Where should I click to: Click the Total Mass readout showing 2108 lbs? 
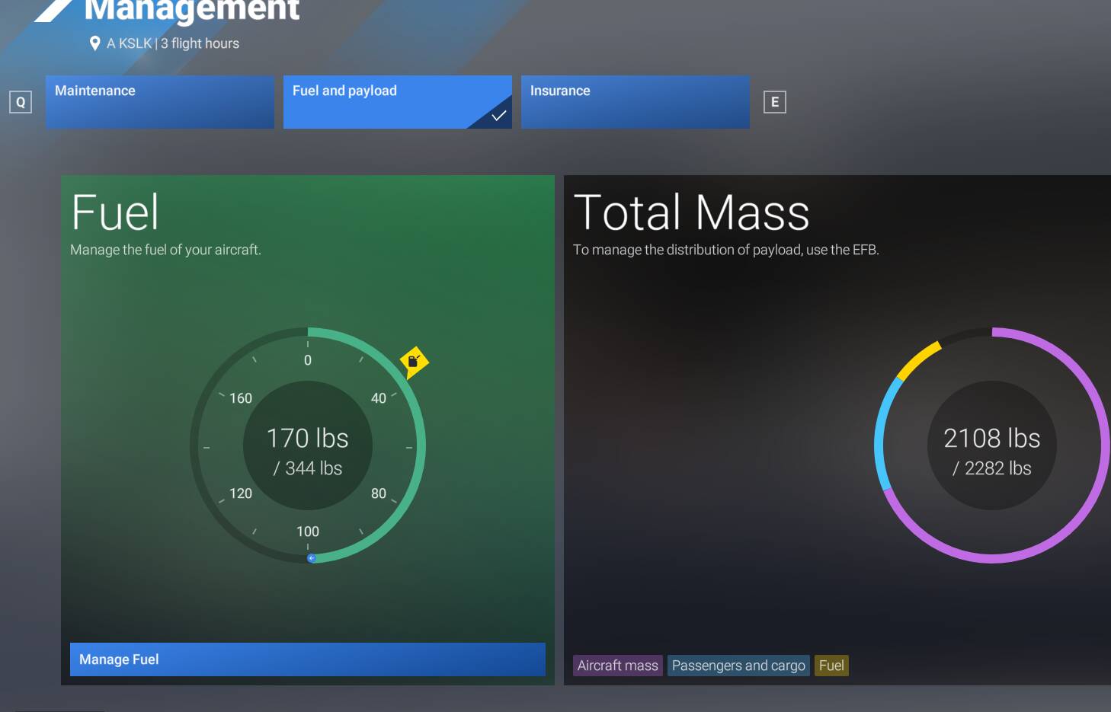(x=991, y=438)
